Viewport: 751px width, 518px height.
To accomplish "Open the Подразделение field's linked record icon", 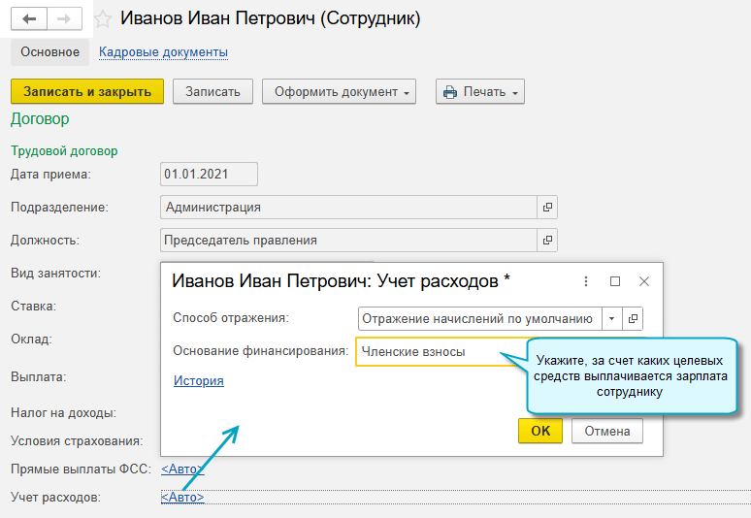I will coord(547,207).
